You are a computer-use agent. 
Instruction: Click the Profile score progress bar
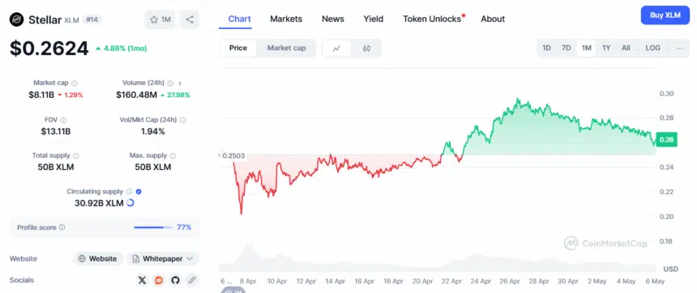point(152,227)
